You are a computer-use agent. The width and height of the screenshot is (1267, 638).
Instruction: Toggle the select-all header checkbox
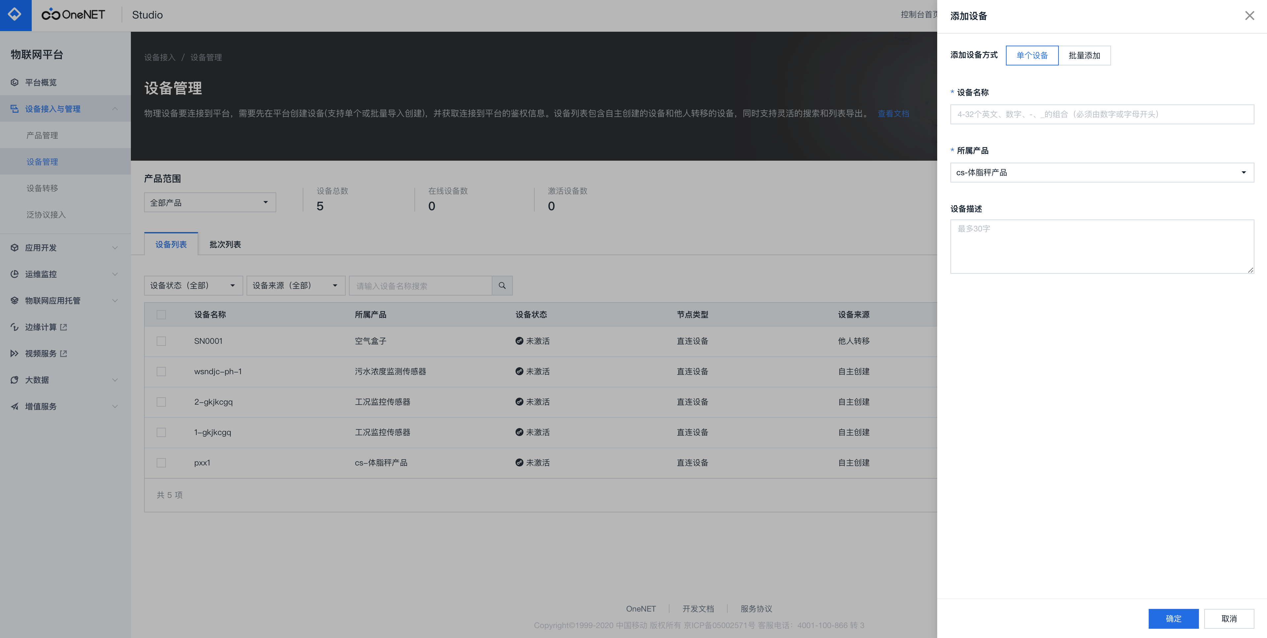pos(161,315)
